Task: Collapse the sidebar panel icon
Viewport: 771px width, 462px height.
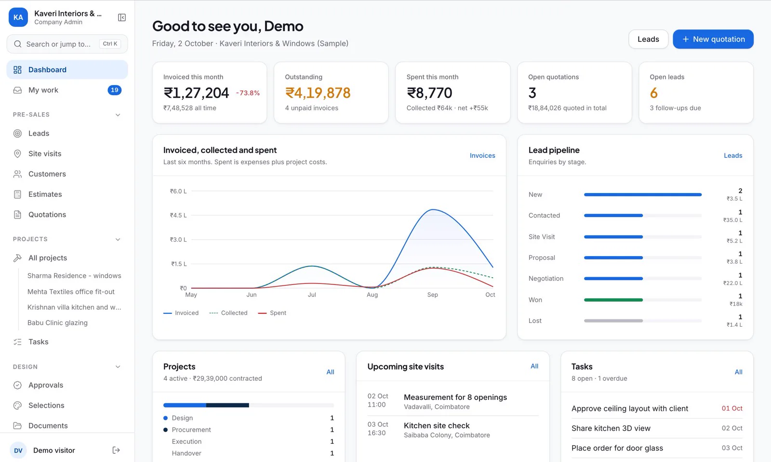Action: (122, 18)
